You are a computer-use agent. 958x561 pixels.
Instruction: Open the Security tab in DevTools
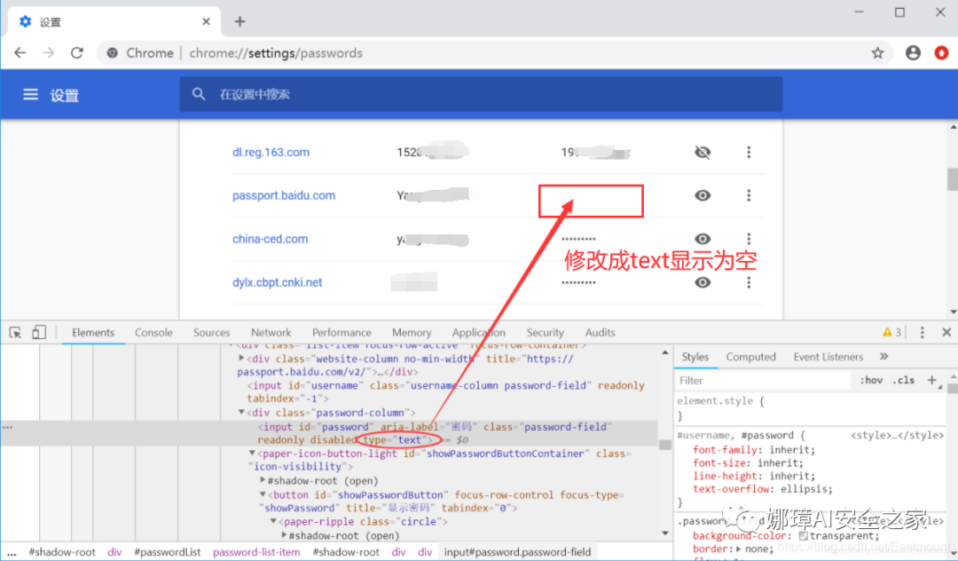click(x=545, y=333)
